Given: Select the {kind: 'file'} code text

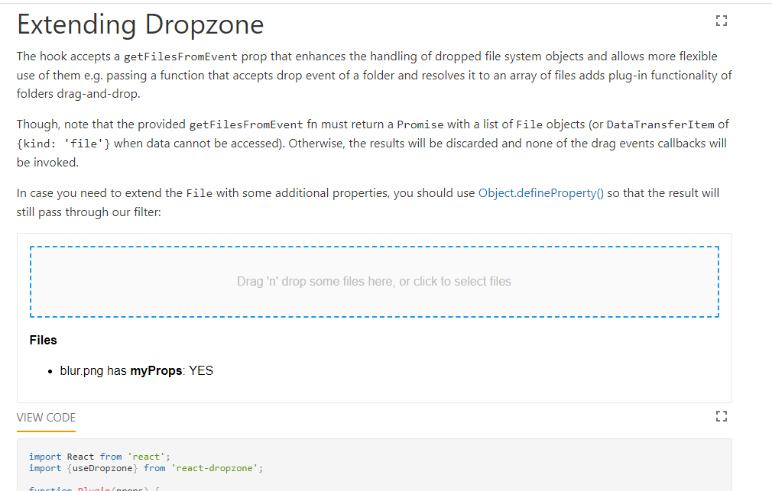Looking at the screenshot, I should [x=65, y=143].
